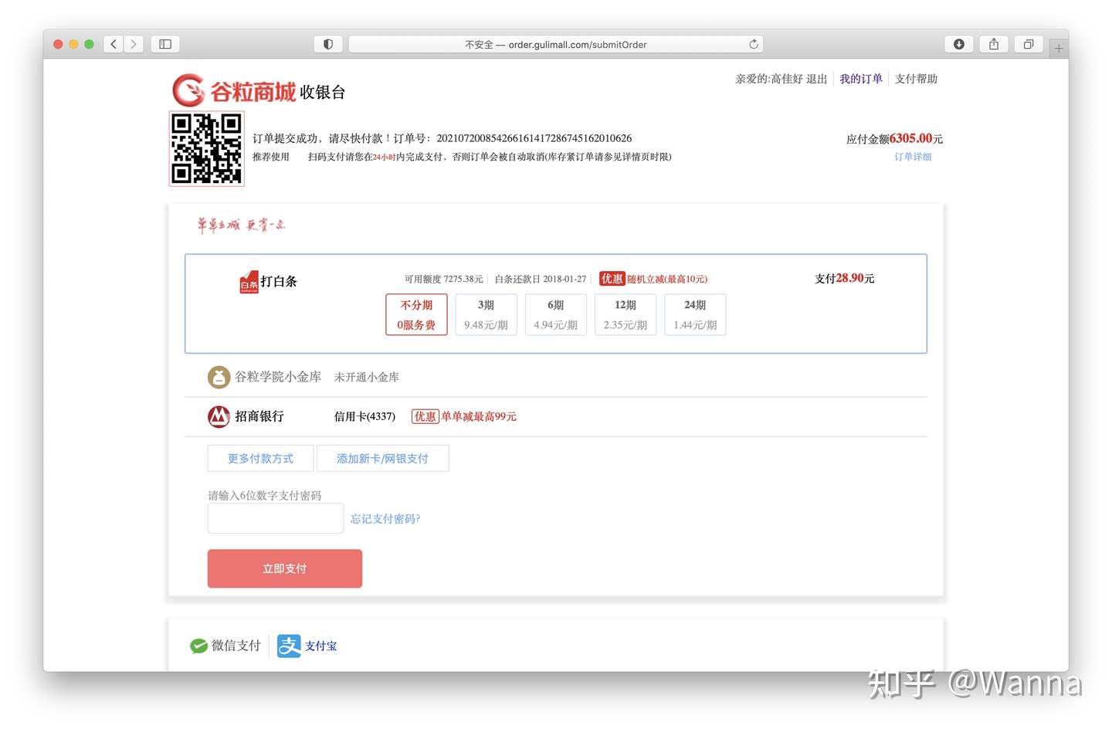Click the 招商银行 bank logo
Viewport: 1112px width, 729px height.
[x=219, y=416]
